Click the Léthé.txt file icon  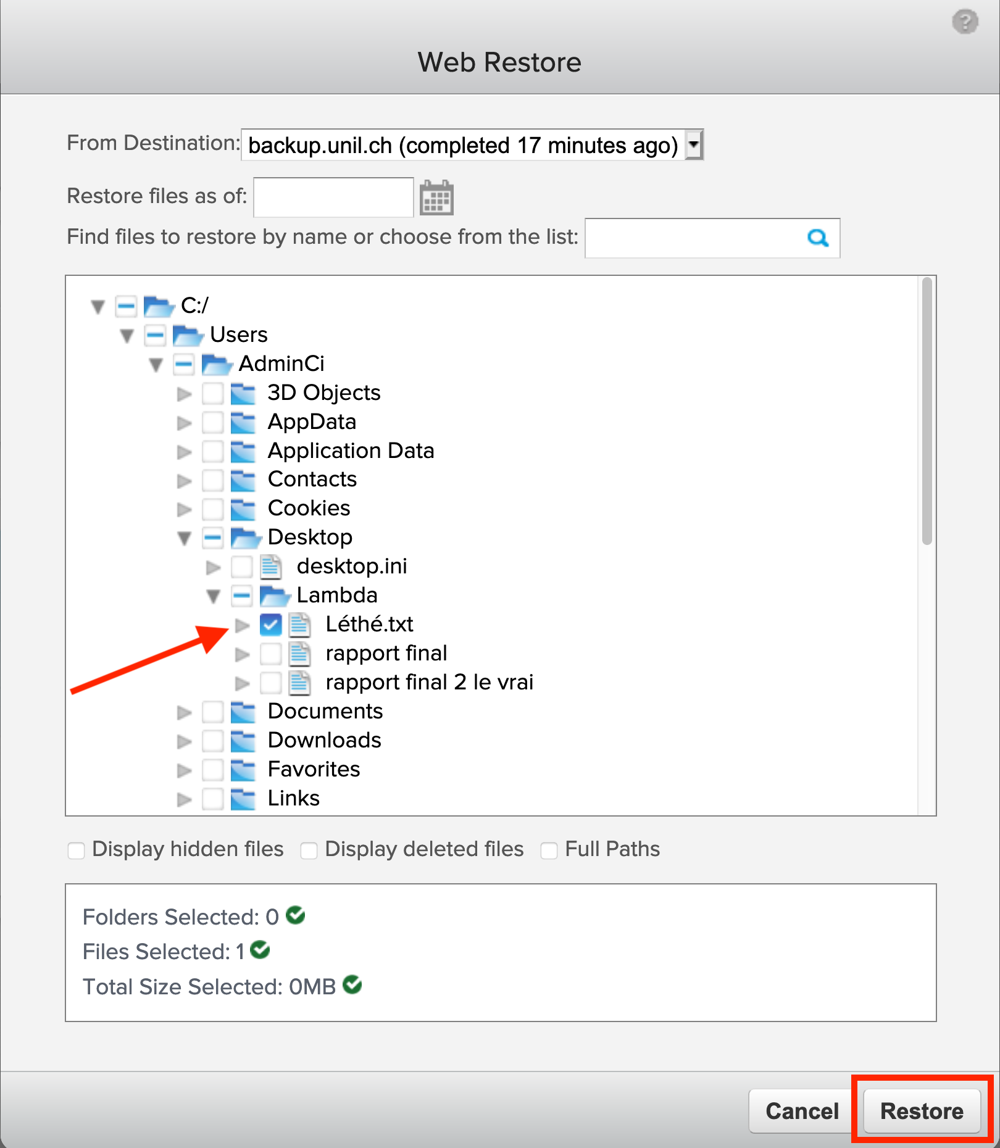click(300, 625)
